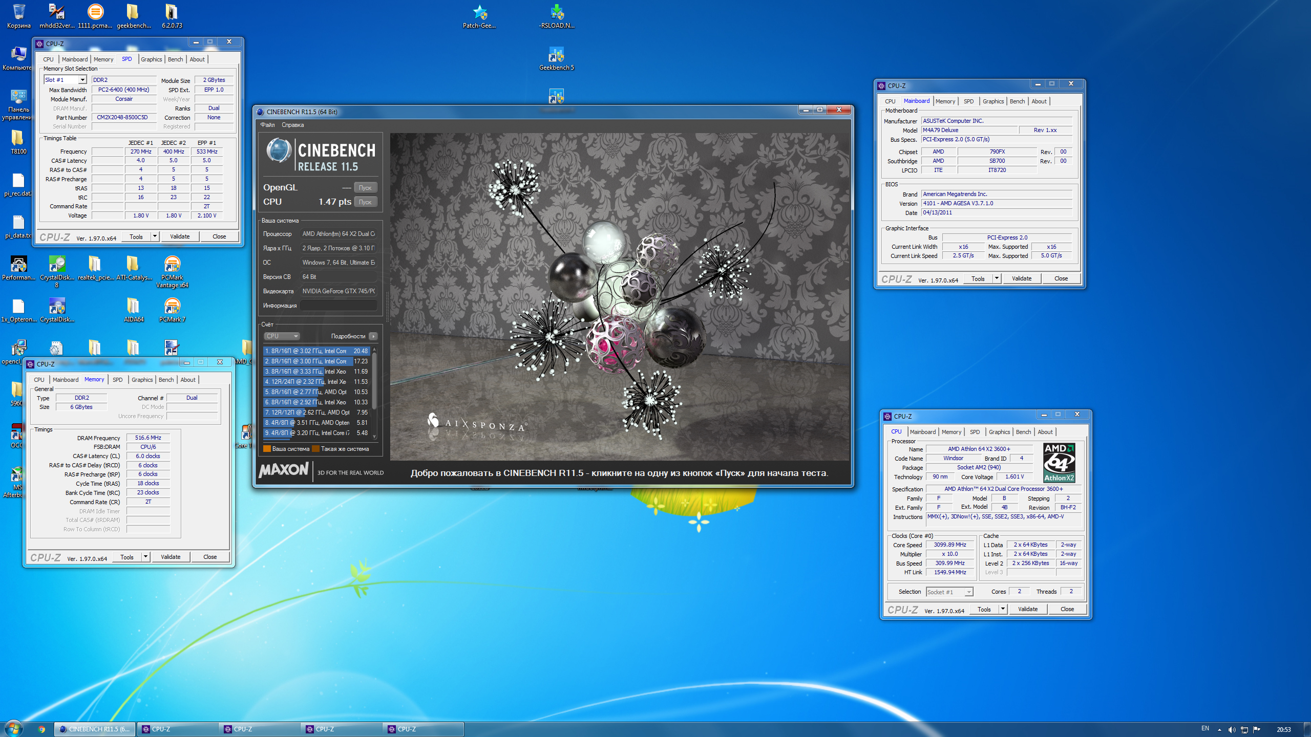Open the Справка menu in Cinebench
This screenshot has width=1311, height=737.
click(292, 125)
